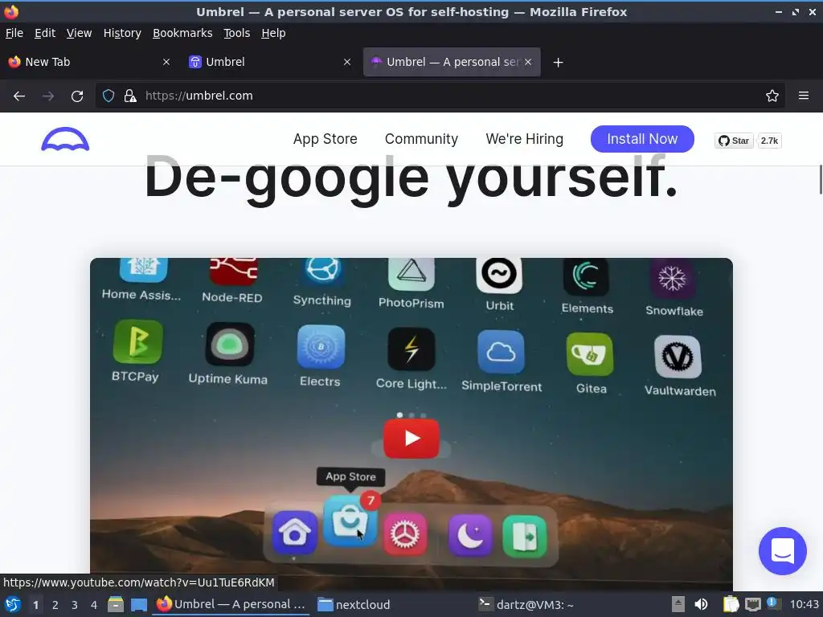823x617 pixels.
Task: Click the Install Now button
Action: click(x=642, y=139)
